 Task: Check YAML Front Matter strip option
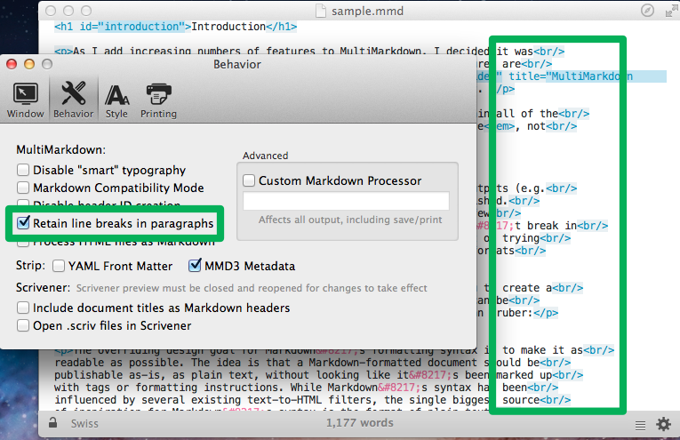point(59,266)
